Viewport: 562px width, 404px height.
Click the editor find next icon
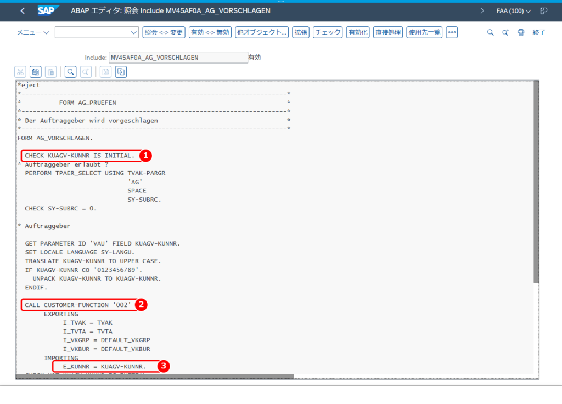[86, 72]
